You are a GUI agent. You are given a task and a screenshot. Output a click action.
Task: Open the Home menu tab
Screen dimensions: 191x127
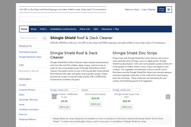(24, 29)
